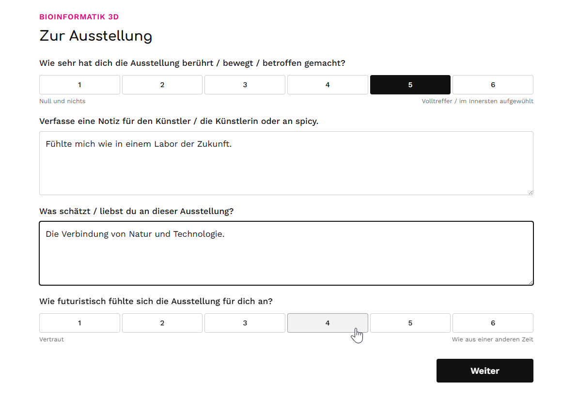The width and height of the screenshot is (578, 414).
Task: Click the resize handle of the 'liebst du' field
Action: [531, 282]
